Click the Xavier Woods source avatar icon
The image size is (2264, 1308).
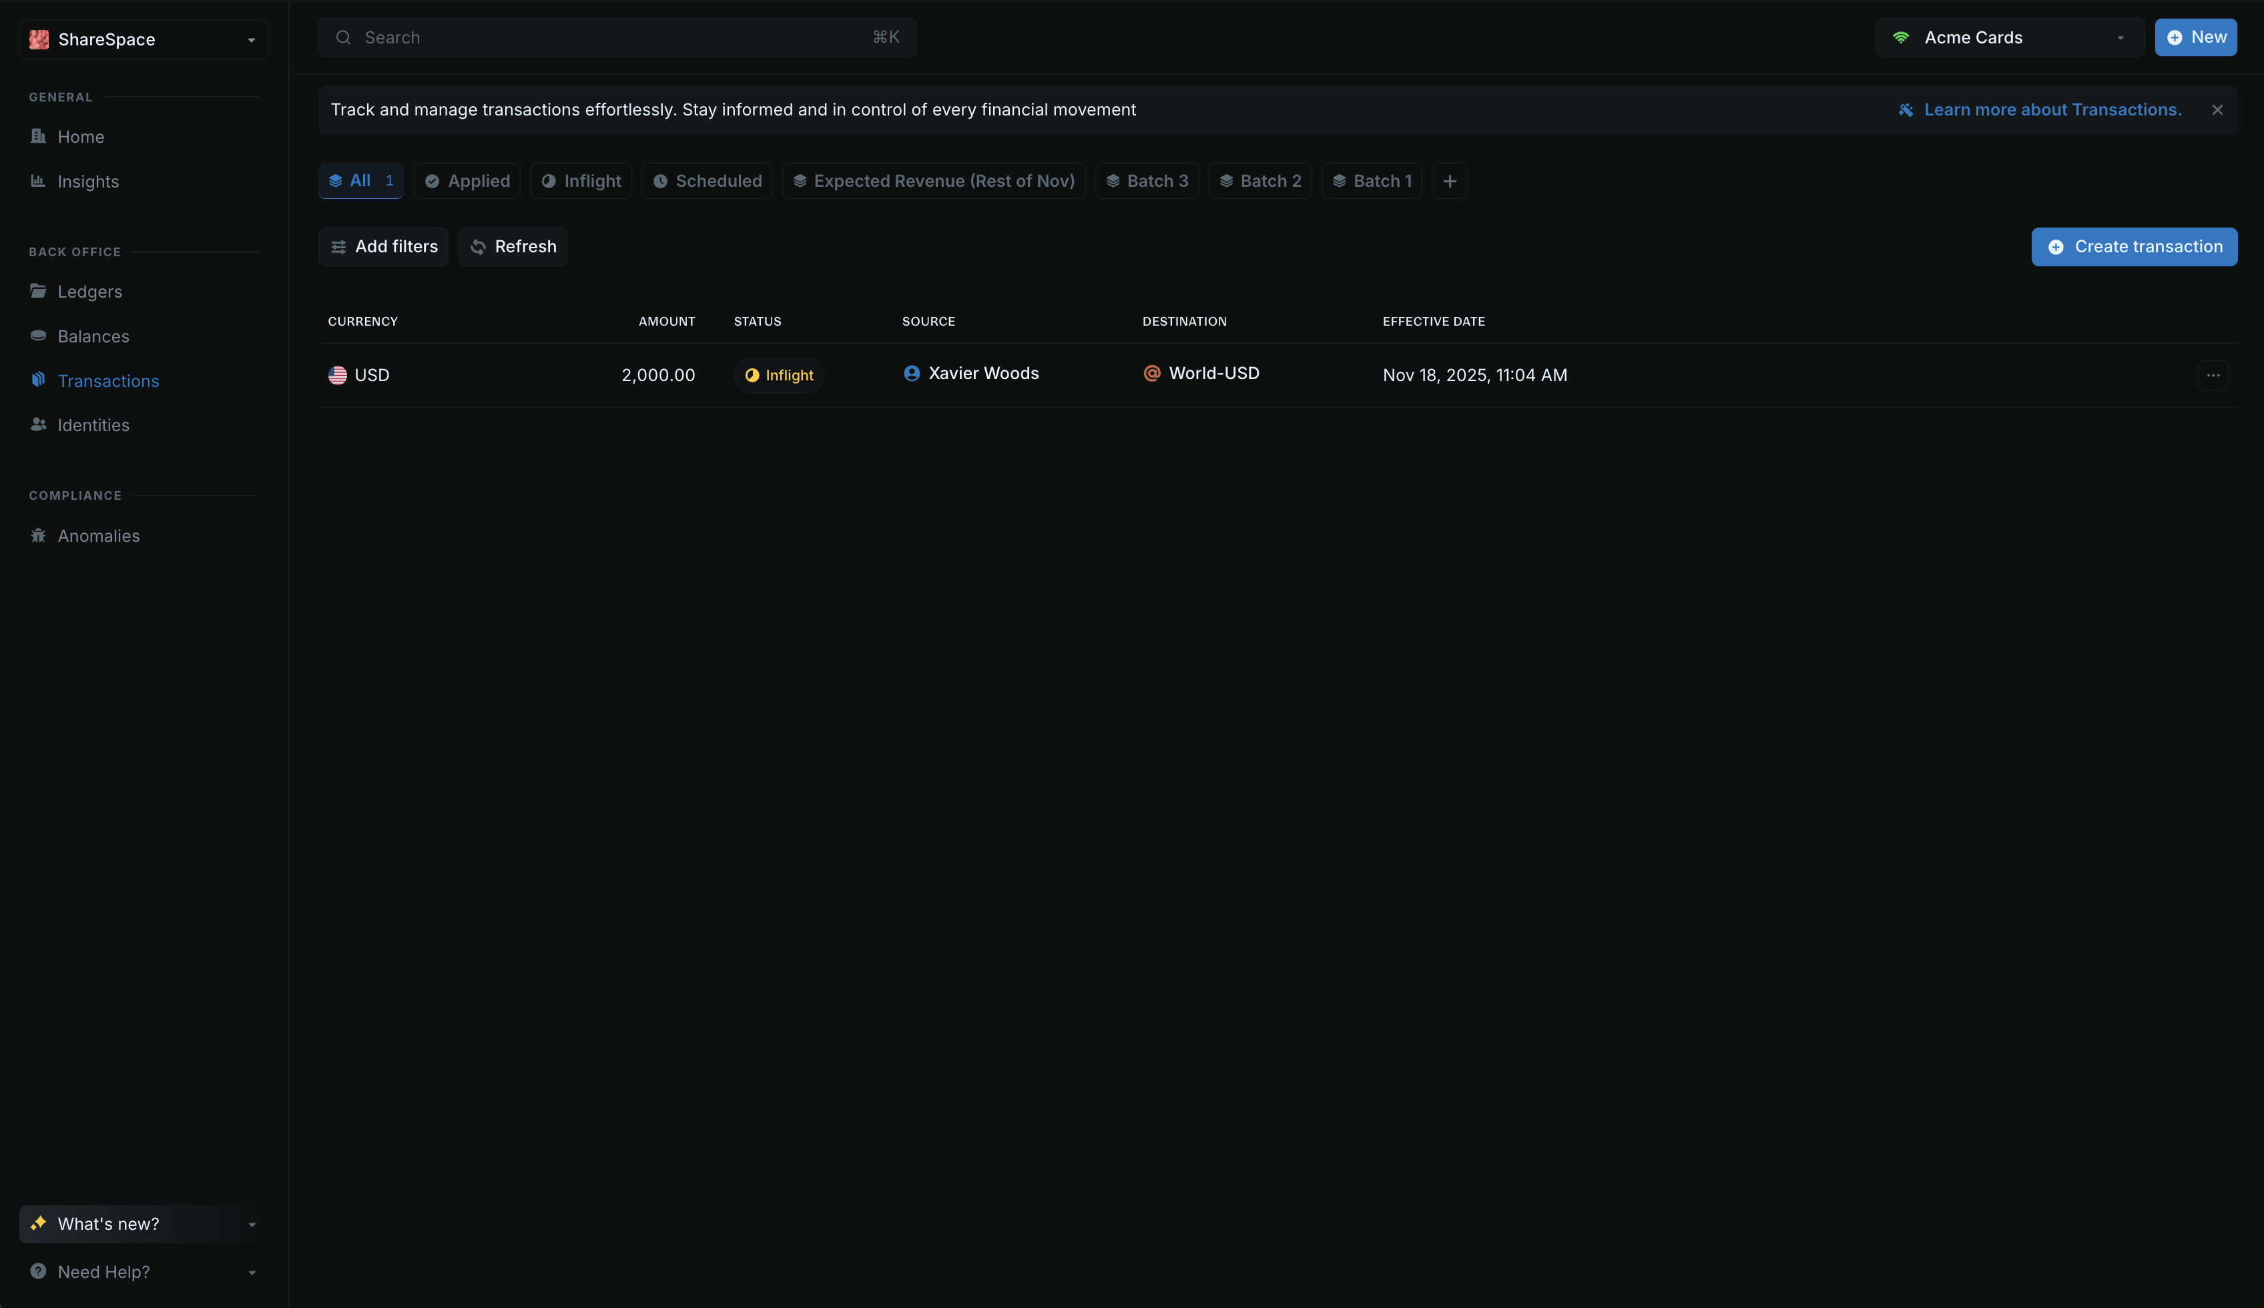pyautogui.click(x=911, y=374)
